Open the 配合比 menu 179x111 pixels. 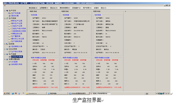(x=54, y=8)
